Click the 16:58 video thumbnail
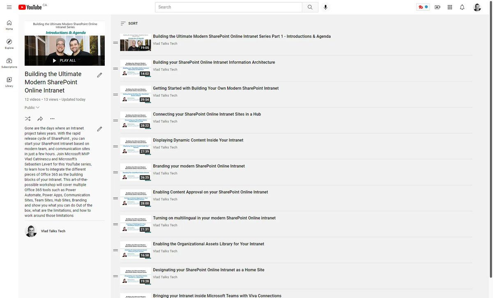 click(136, 249)
